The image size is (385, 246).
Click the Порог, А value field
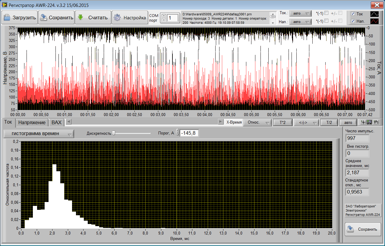coord(189,133)
